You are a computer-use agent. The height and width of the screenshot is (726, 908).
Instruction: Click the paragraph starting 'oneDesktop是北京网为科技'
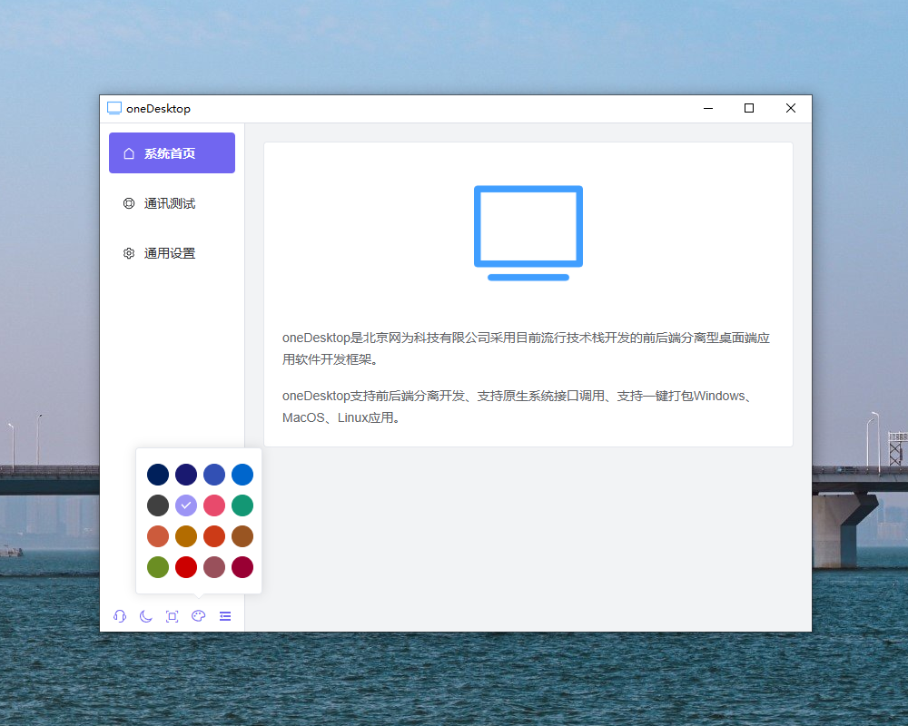[x=526, y=348]
